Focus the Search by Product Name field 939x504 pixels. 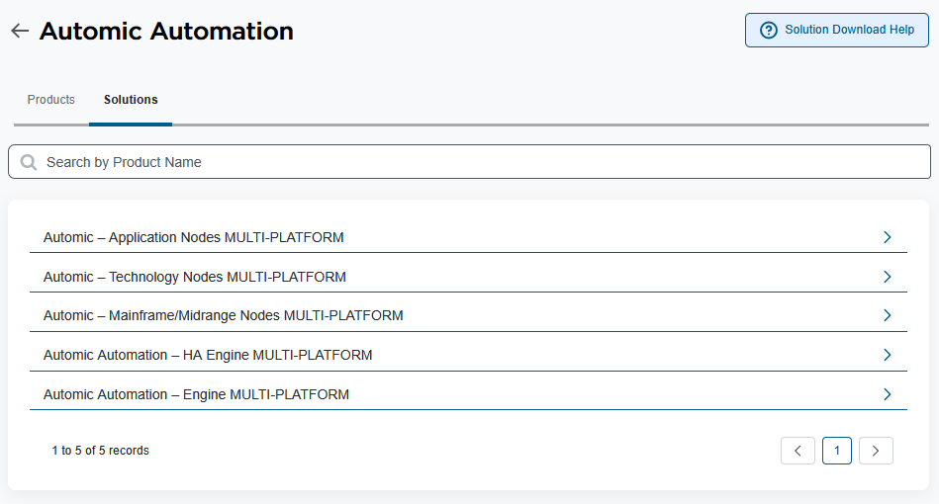click(x=469, y=161)
